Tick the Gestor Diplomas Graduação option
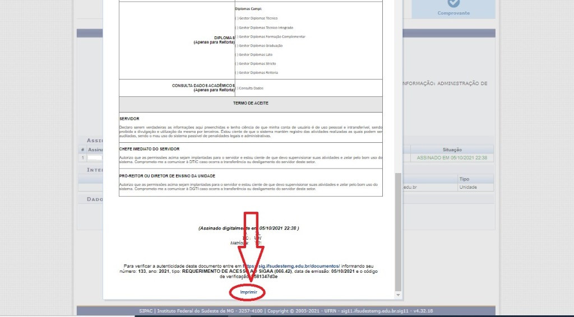Image resolution: width=574 pixels, height=317 pixels. point(237,45)
